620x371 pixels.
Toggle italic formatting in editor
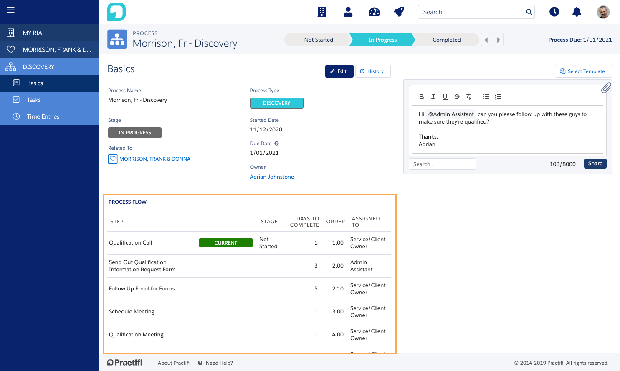click(x=433, y=97)
